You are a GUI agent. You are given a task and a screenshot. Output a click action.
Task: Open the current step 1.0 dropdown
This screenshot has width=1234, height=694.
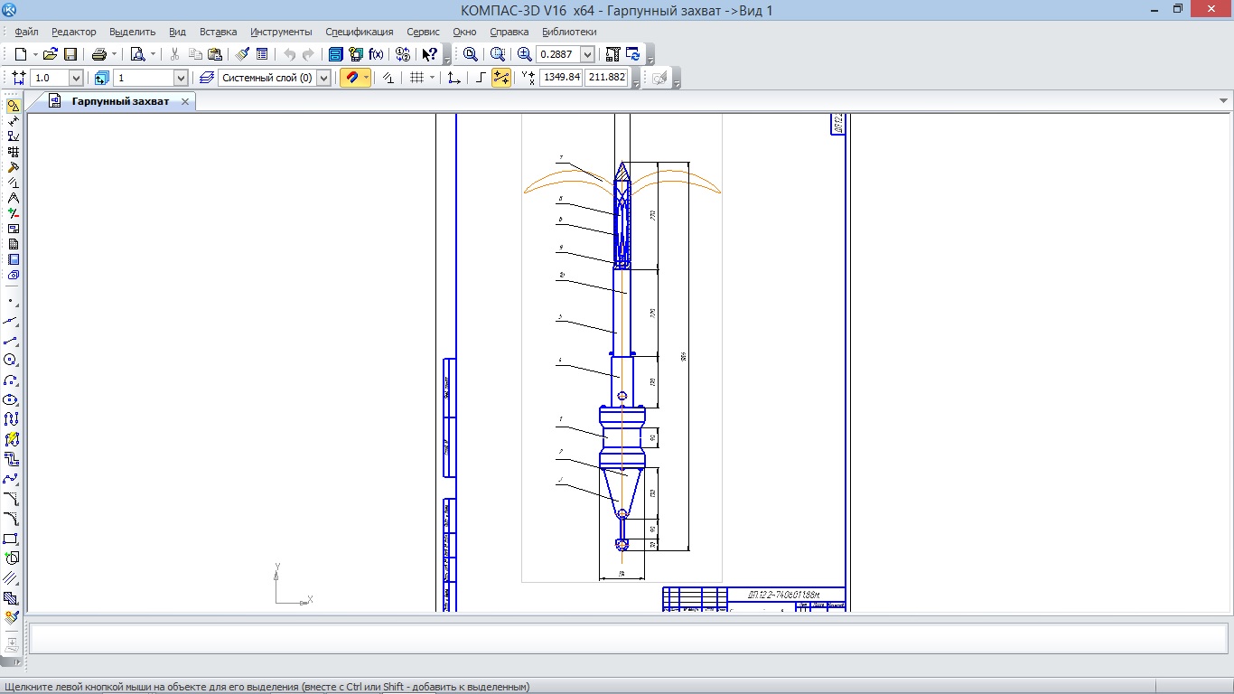click(x=76, y=78)
